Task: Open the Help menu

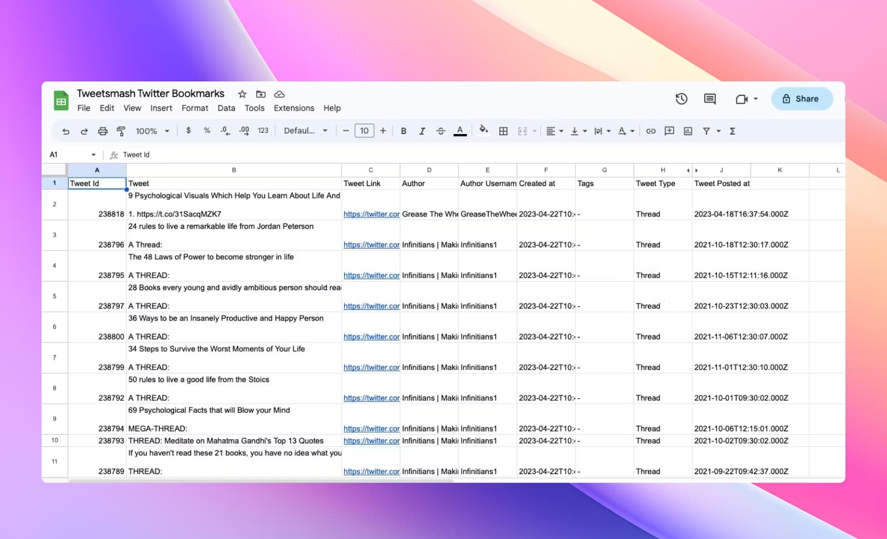Action: pos(332,108)
